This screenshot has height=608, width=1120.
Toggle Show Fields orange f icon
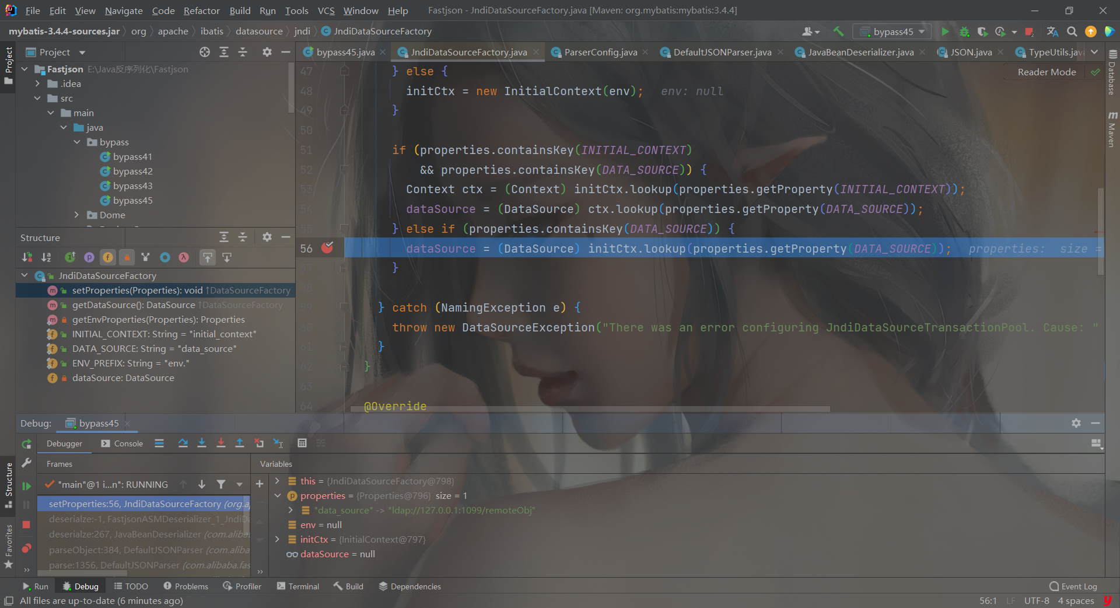[108, 257]
